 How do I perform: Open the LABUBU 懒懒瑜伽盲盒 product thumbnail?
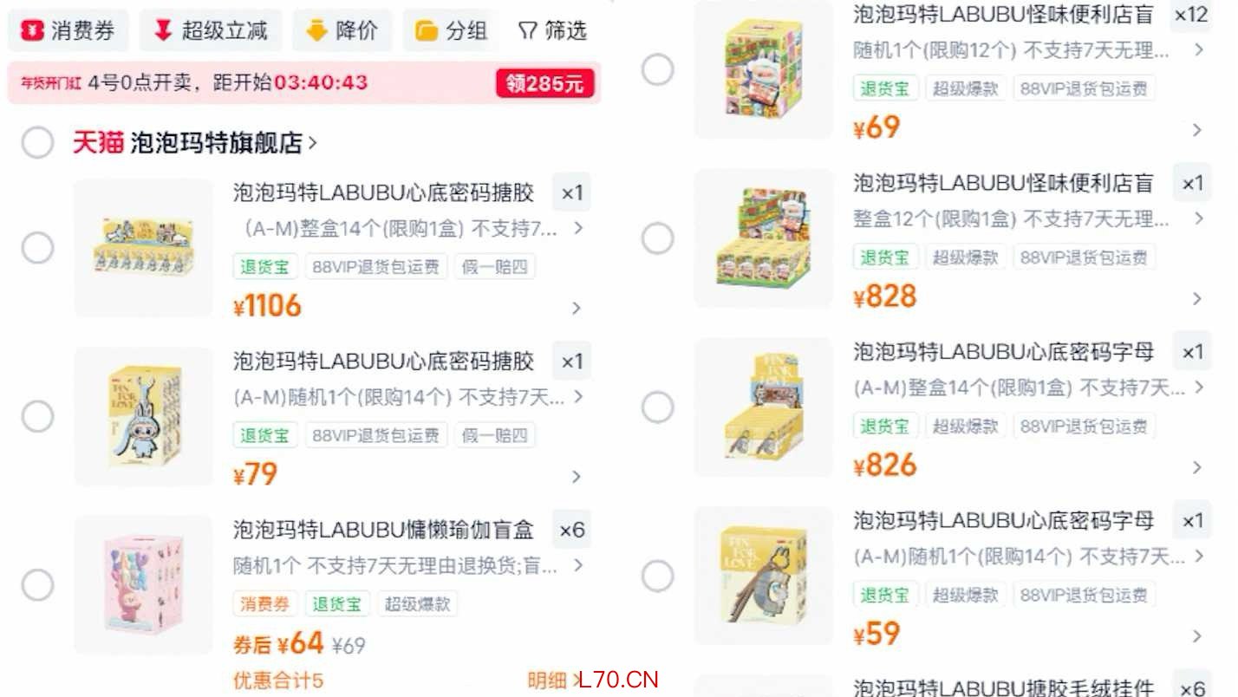coord(143,585)
